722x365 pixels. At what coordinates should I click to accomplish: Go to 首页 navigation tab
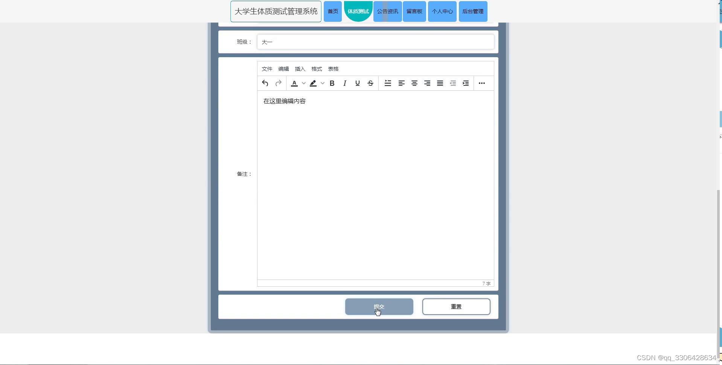[333, 11]
